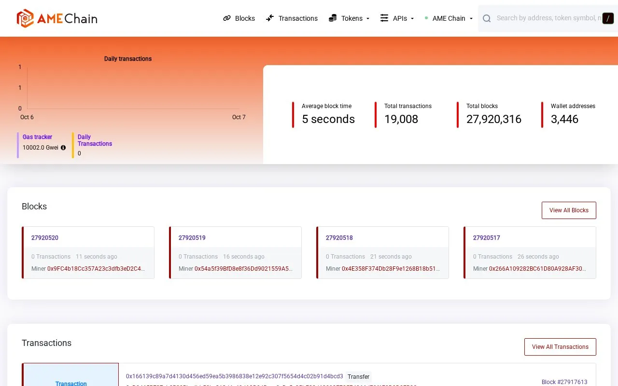Click the Transactions arrows icon in navbar
The image size is (618, 386).
pyautogui.click(x=270, y=18)
